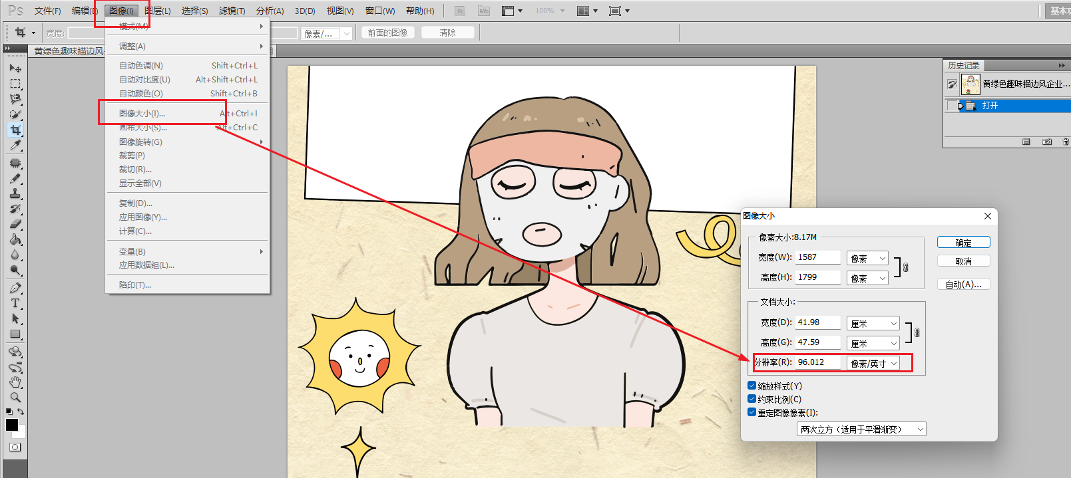Screen dimensions: 1071x478
Task: Toggle the 约束比例 checkbox
Action: [751, 399]
